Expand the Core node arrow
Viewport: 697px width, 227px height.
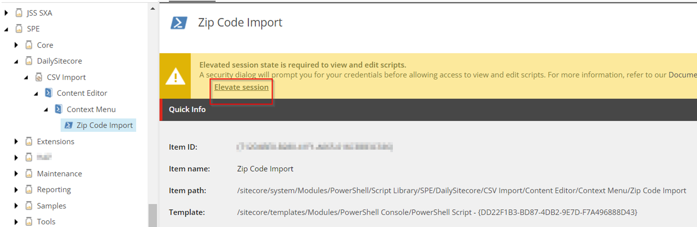pos(16,45)
